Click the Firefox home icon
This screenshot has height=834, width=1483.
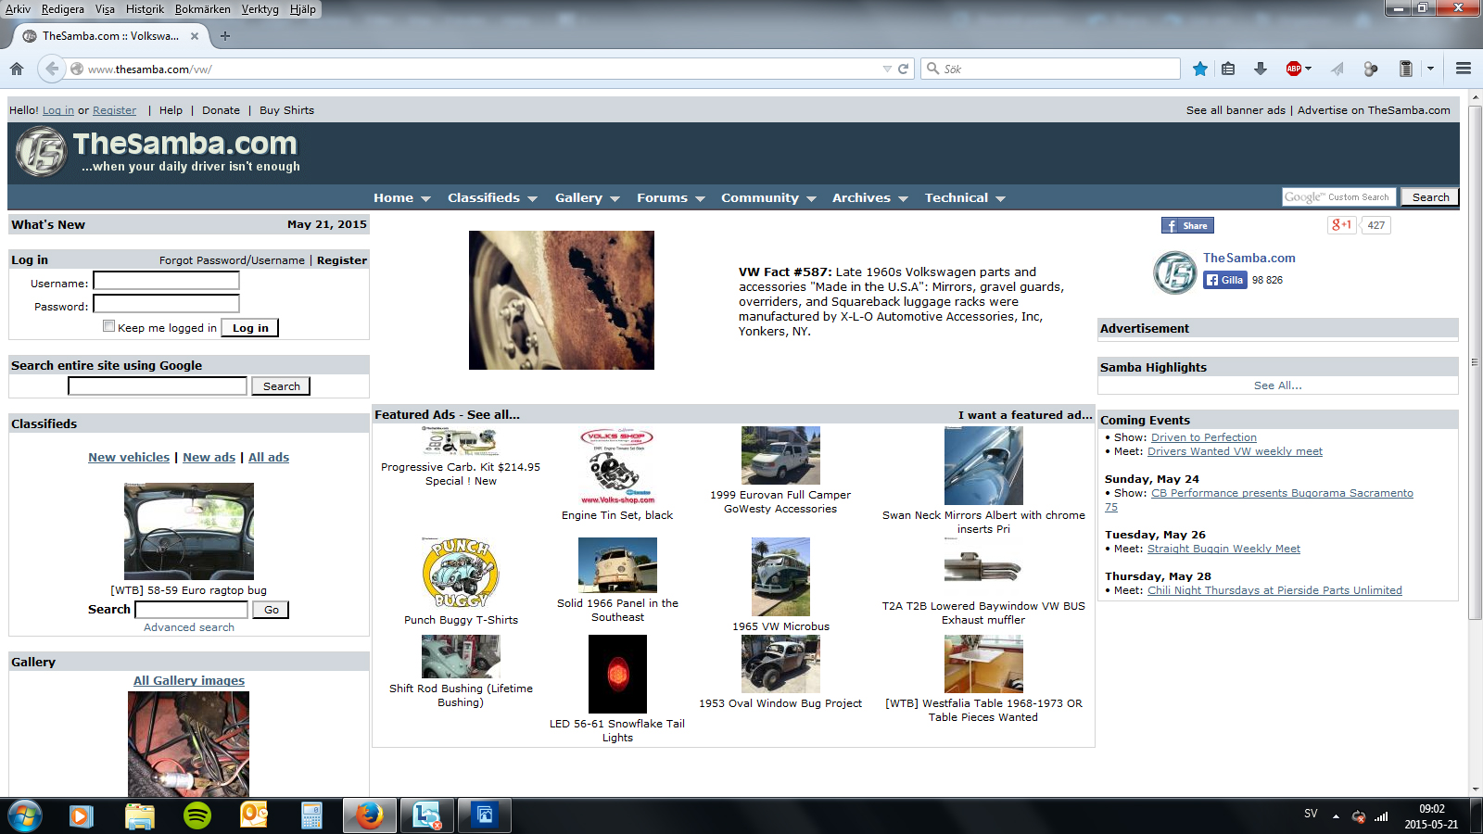[x=17, y=69]
